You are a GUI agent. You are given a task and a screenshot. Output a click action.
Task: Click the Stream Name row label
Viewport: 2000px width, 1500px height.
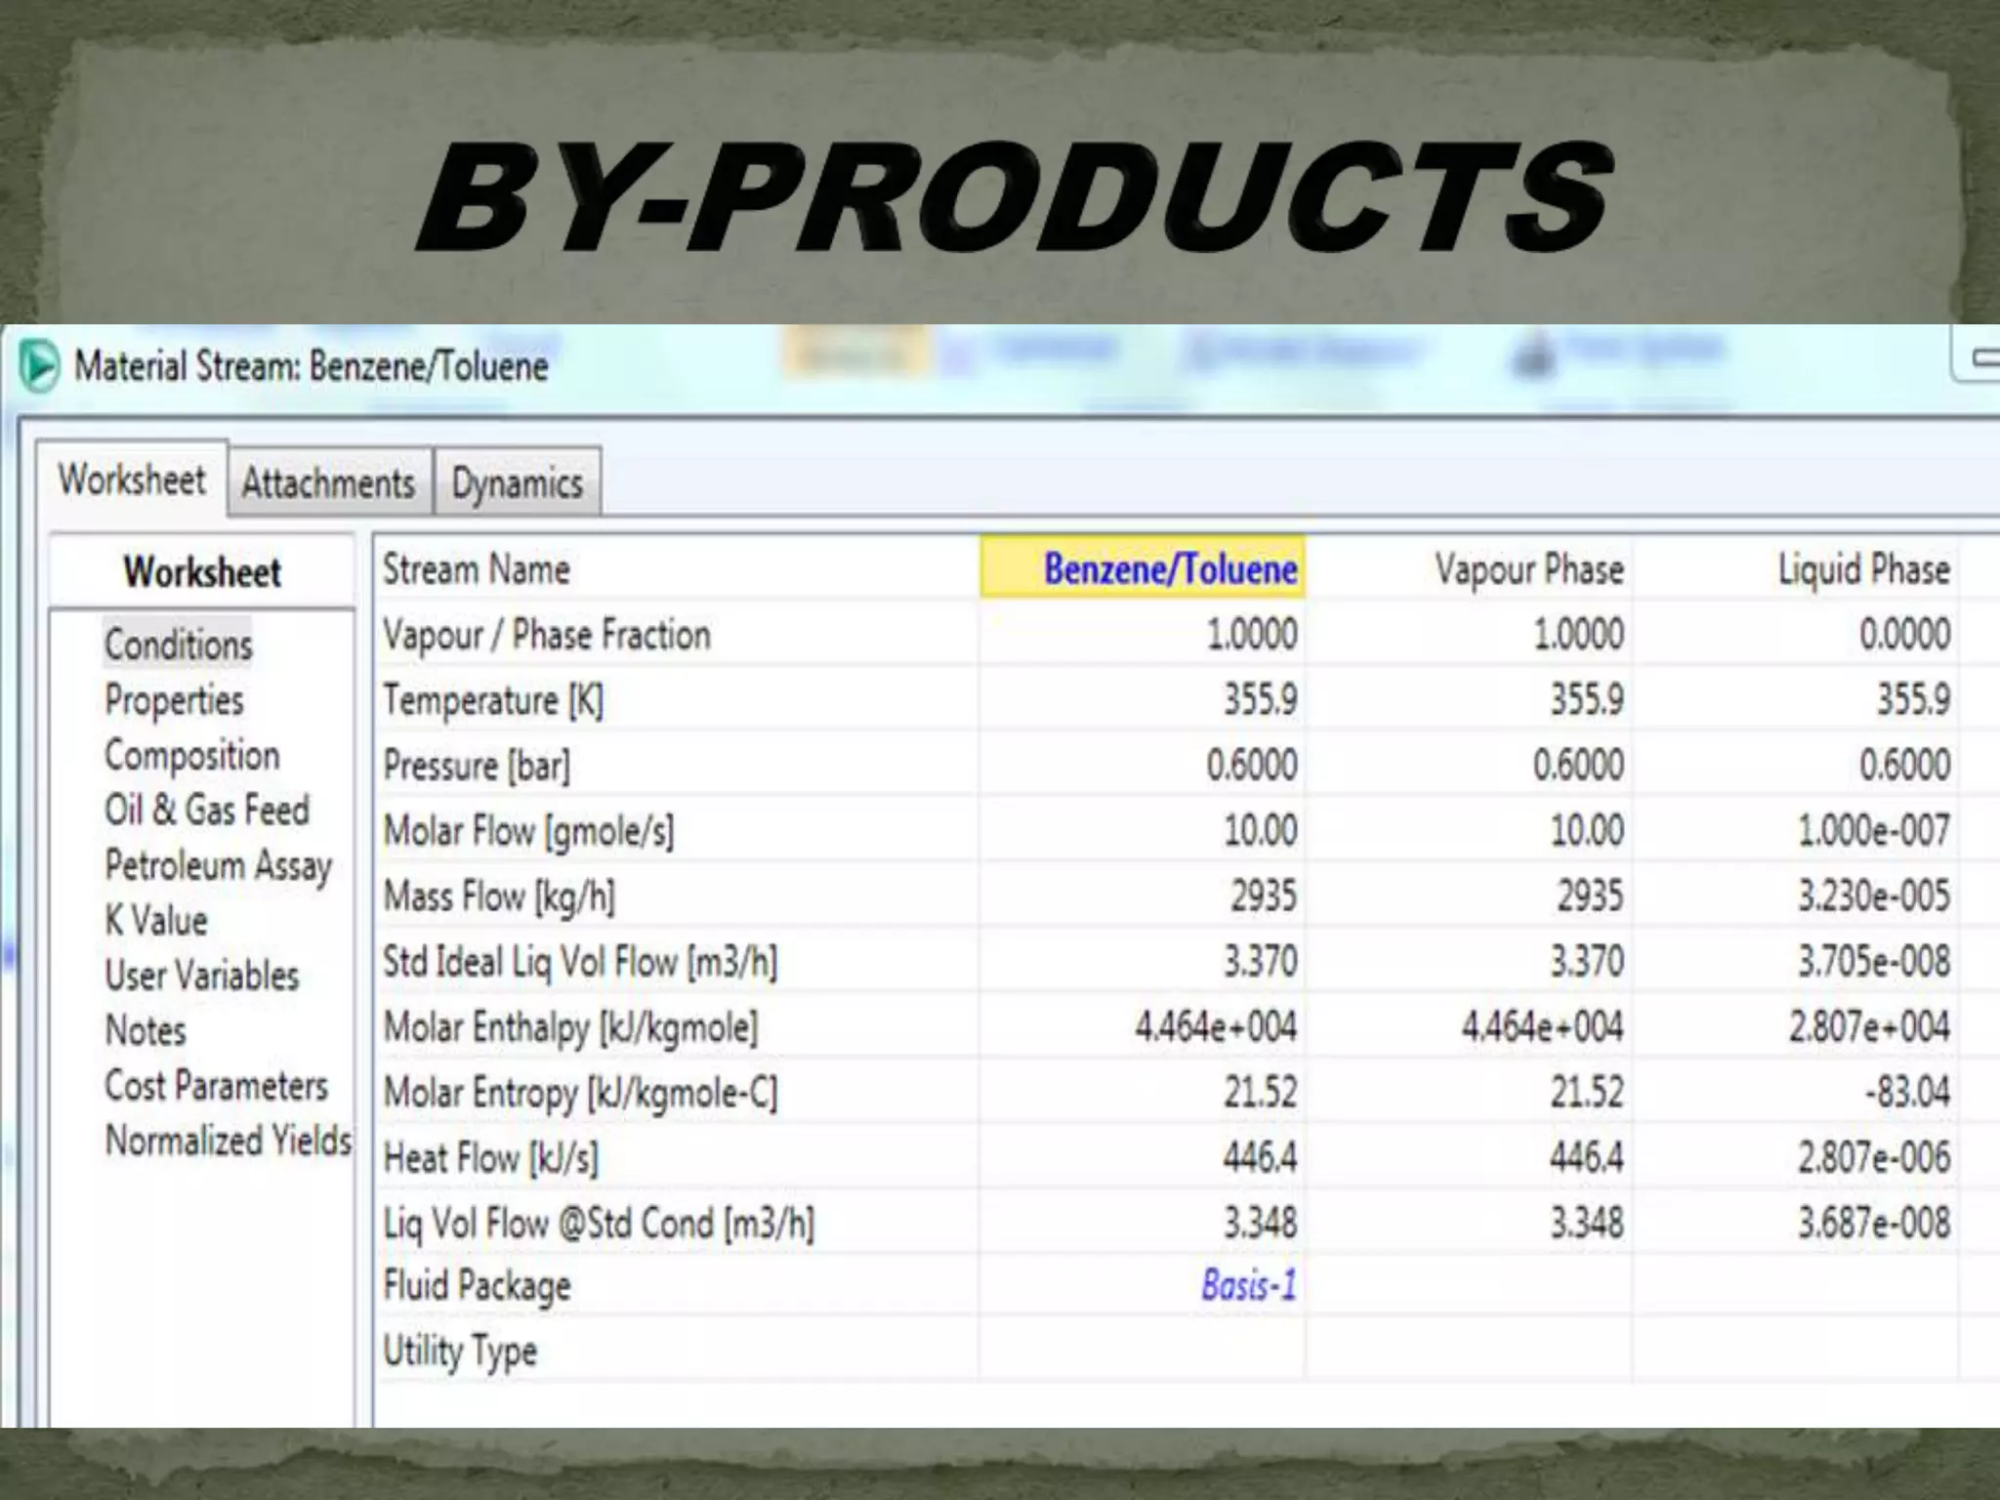pyautogui.click(x=476, y=568)
